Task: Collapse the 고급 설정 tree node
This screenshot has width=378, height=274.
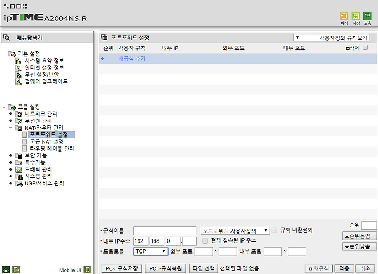Action: 4,107
